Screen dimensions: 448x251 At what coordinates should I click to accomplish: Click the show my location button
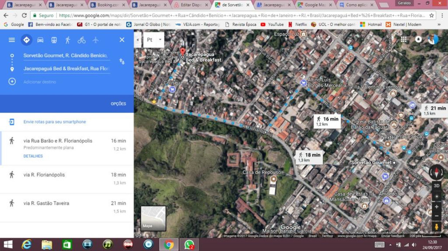436,196
